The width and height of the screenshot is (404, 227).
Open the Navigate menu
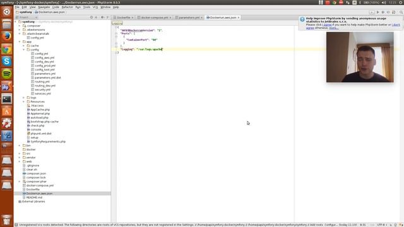coord(44,7)
